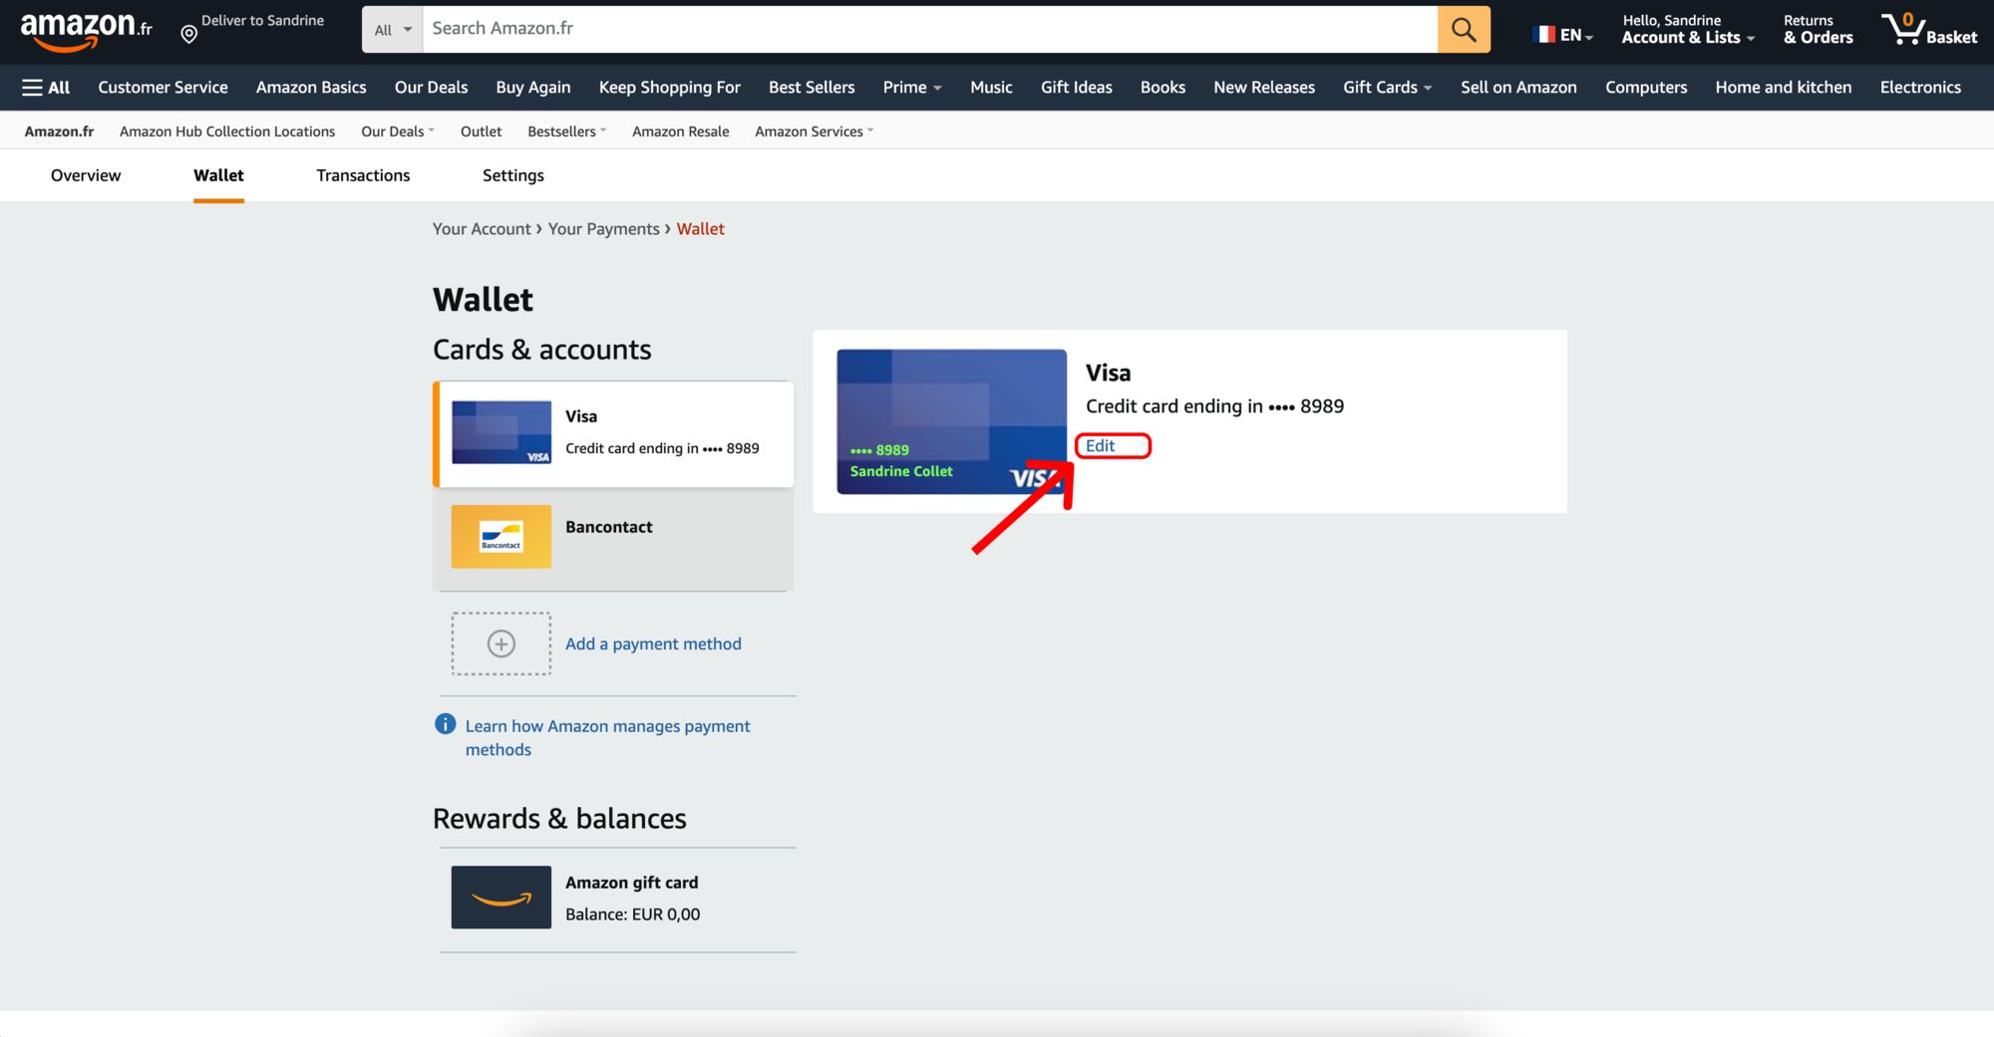The image size is (1994, 1037).
Task: Click Amazon.fr sub-navigation link
Action: coord(59,131)
